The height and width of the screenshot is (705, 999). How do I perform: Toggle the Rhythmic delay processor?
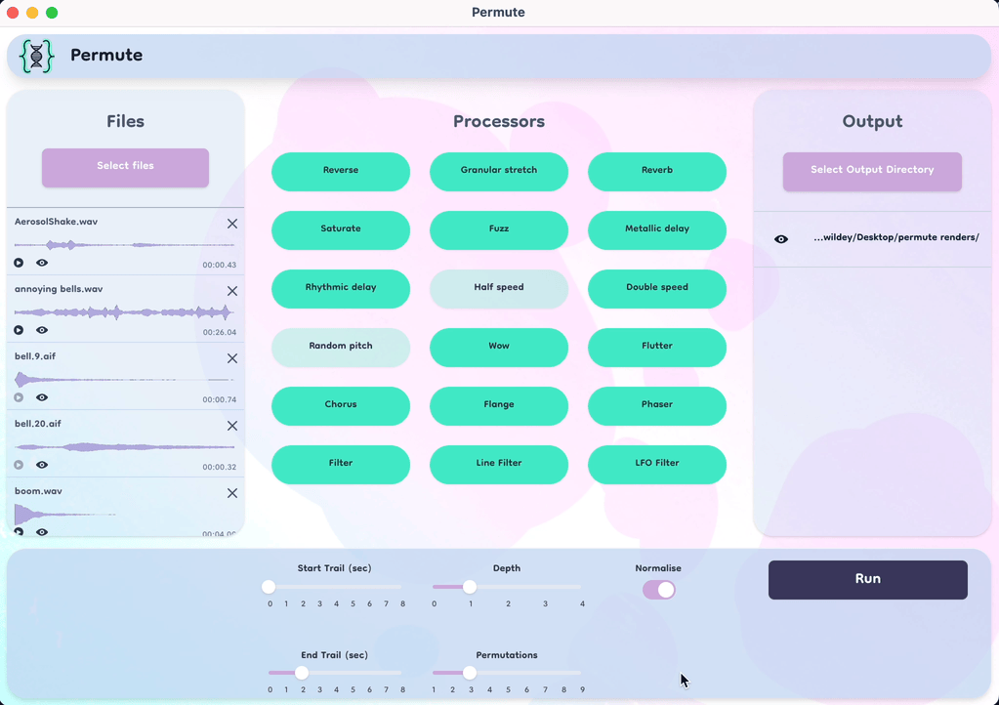[x=341, y=288]
